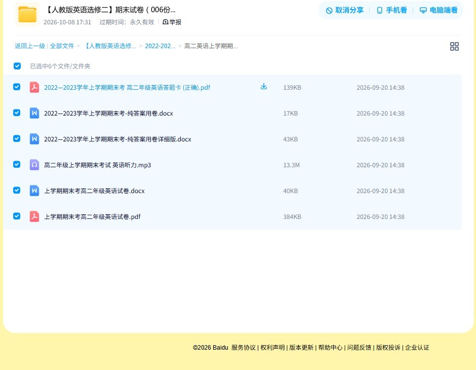This screenshot has height=370, width=476.
Task: Uncheck the 英语试卷.docx checkbox
Action: pos(17,190)
